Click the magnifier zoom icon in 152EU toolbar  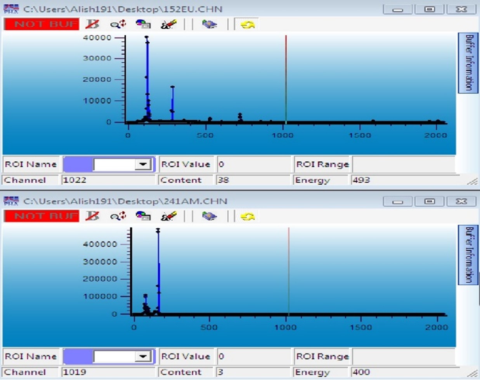(x=118, y=24)
